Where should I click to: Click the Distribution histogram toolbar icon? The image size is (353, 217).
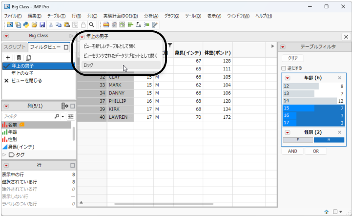pyautogui.click(x=106, y=24)
